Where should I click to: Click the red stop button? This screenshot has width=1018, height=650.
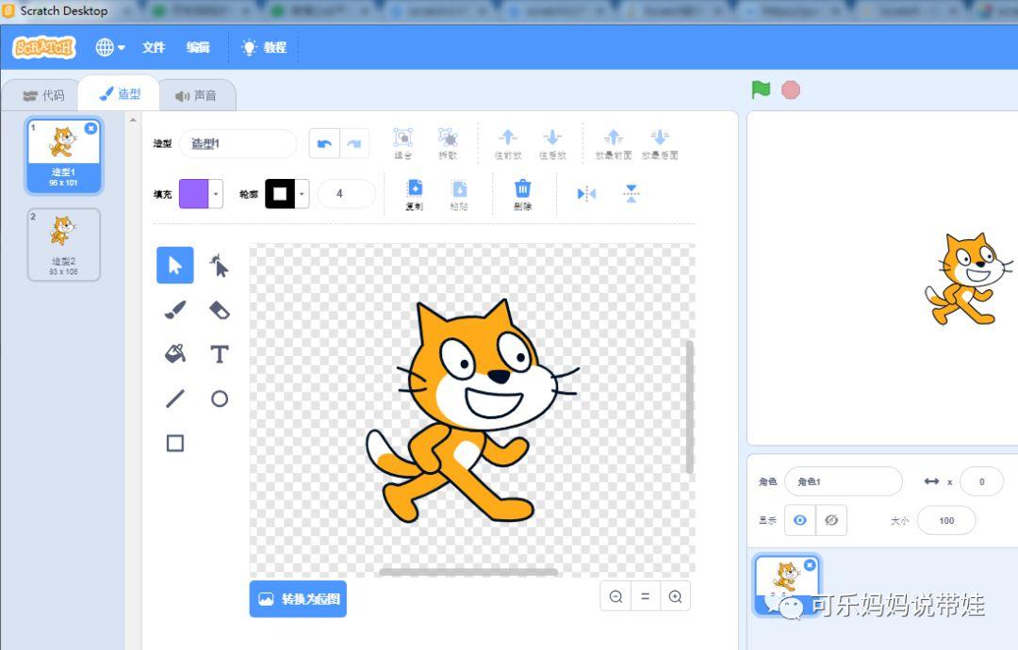click(790, 89)
